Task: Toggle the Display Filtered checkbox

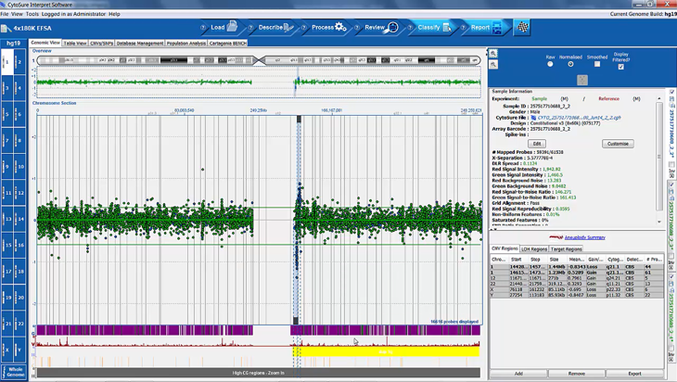Action: pos(620,67)
